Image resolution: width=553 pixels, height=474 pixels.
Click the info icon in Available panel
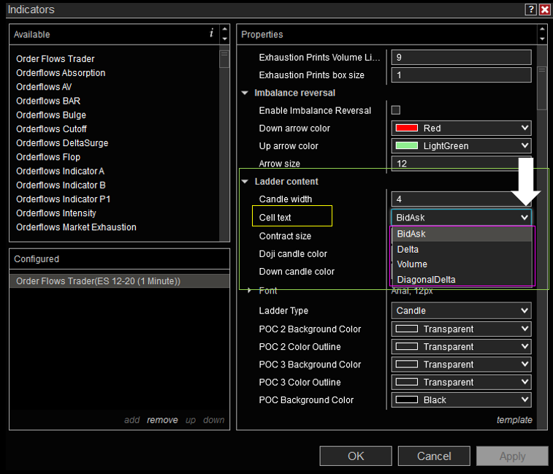point(212,34)
